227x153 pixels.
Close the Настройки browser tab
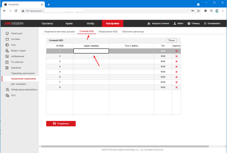pyautogui.click(x=42, y=5)
